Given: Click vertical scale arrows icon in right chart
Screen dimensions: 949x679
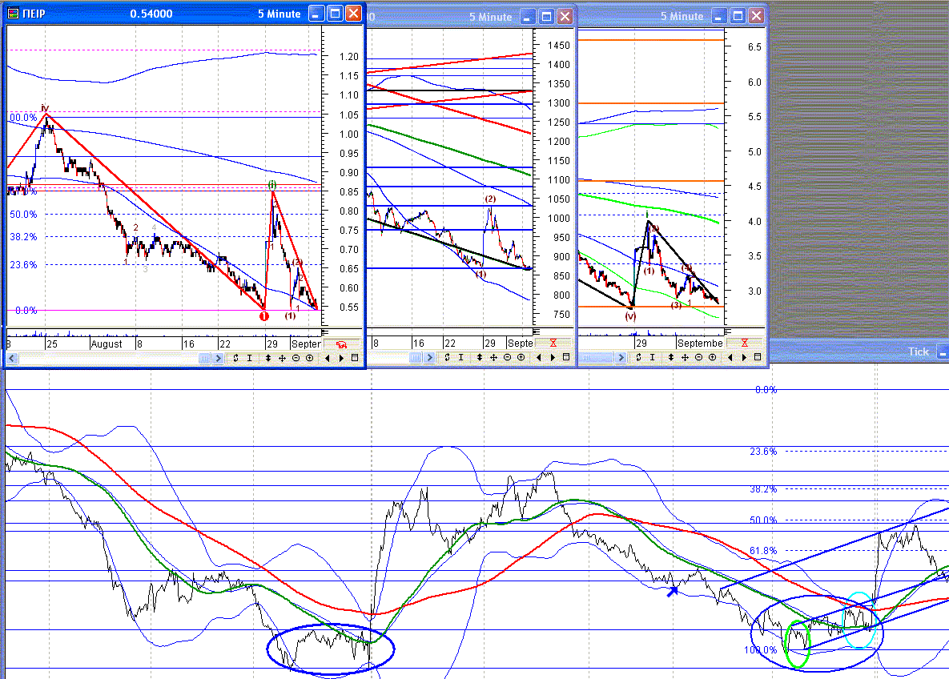Looking at the screenshot, I should click(670, 357).
